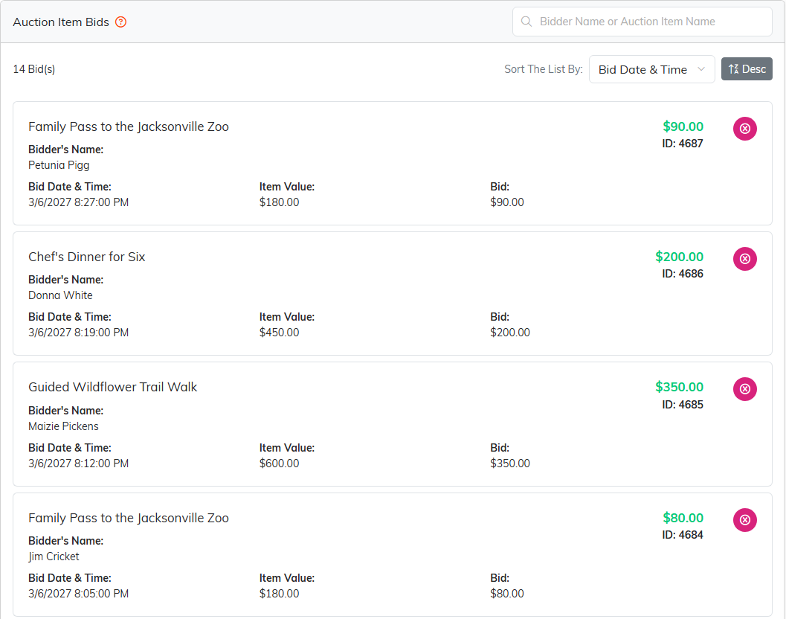Click the ID: 4687 label
This screenshot has width=786, height=619.
(x=682, y=144)
